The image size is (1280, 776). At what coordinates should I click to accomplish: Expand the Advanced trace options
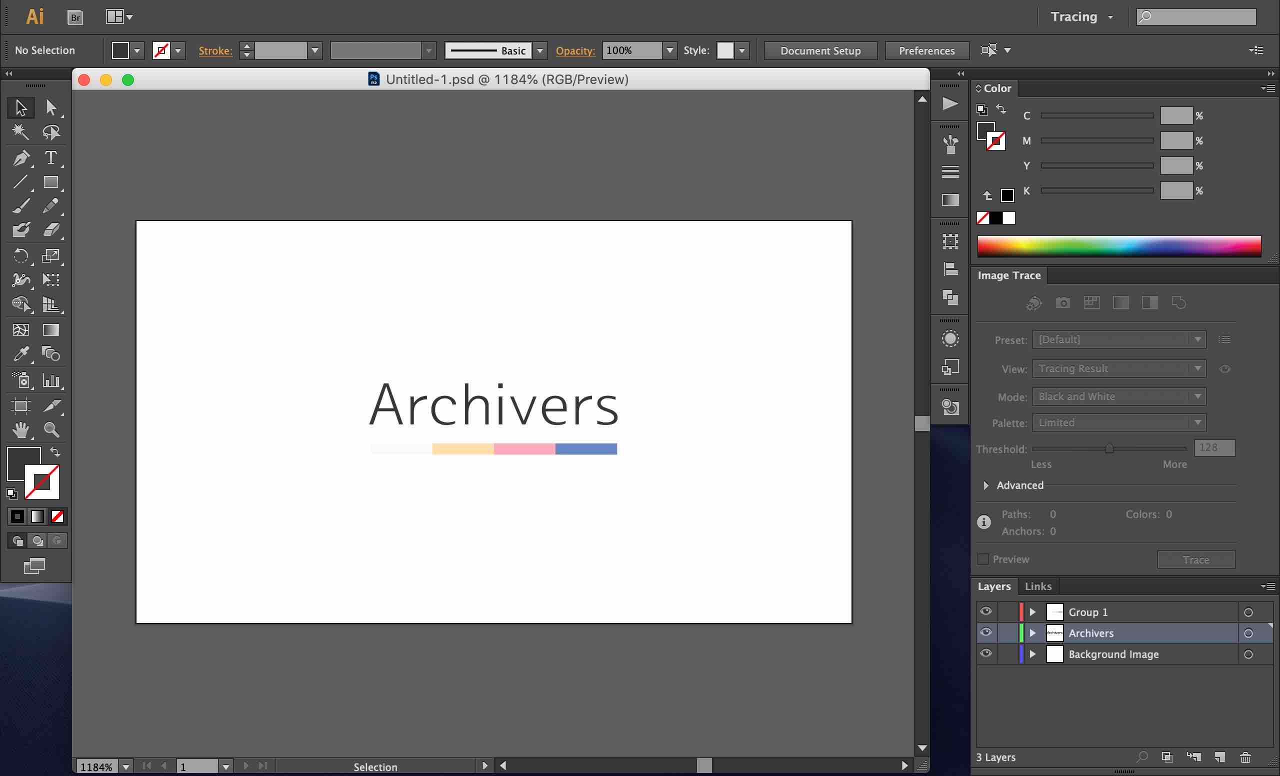tap(985, 485)
